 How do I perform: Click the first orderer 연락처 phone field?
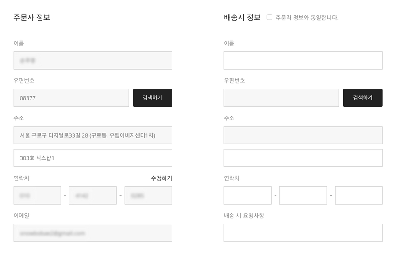[37, 195]
